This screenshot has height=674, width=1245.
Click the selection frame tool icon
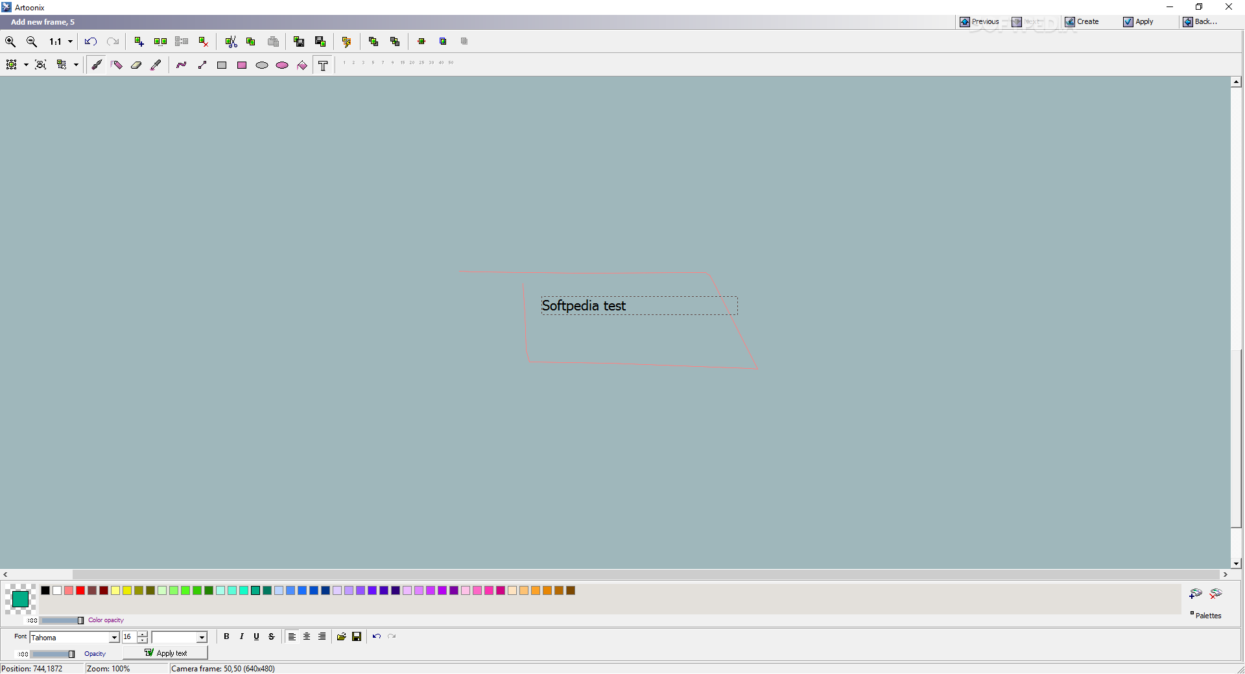pyautogui.click(x=12, y=65)
